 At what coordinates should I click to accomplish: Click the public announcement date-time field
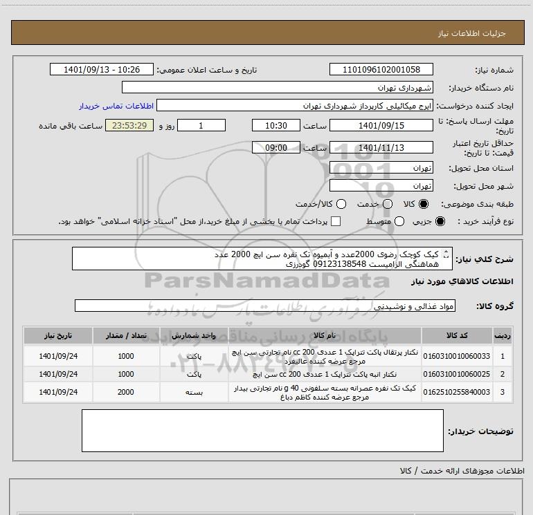click(102, 69)
